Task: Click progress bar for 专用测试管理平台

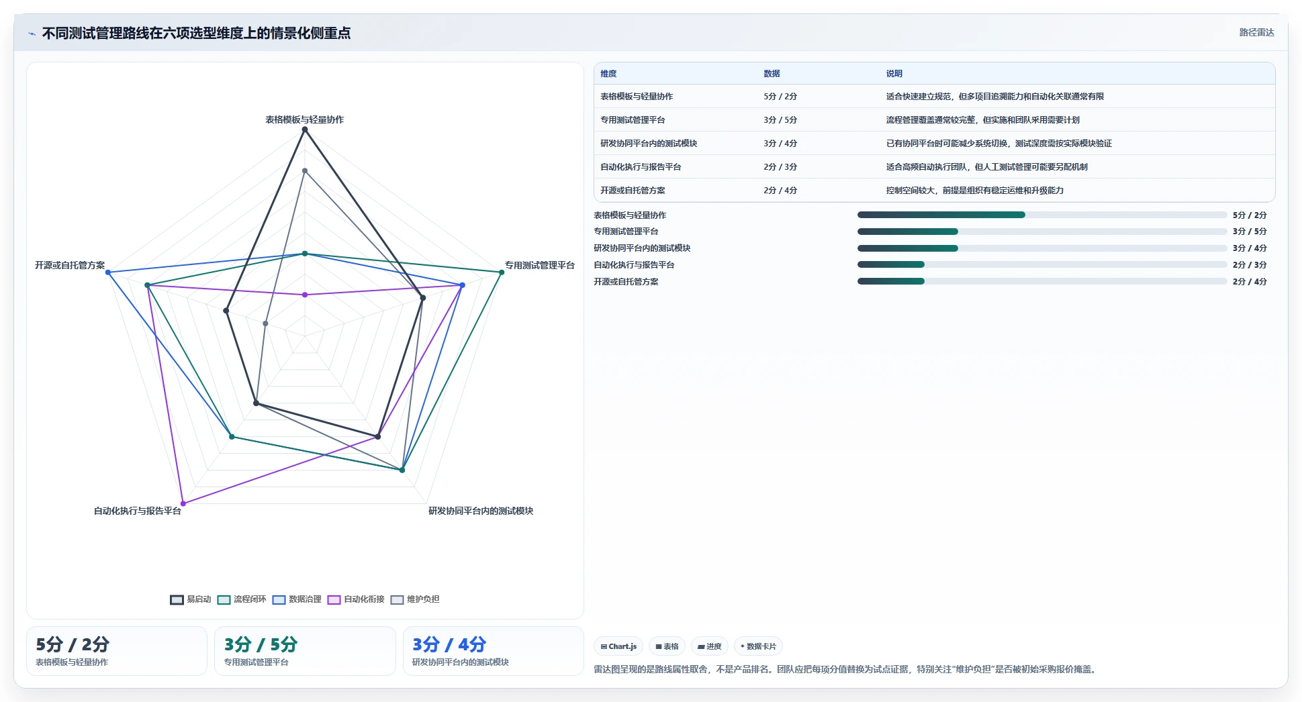Action: pyautogui.click(x=1042, y=232)
